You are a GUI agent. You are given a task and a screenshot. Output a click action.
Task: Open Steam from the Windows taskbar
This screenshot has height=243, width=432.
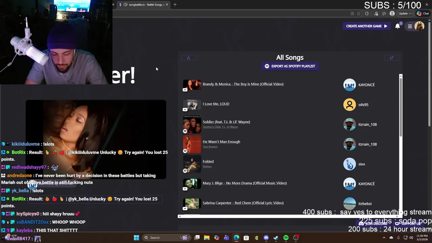point(276,238)
